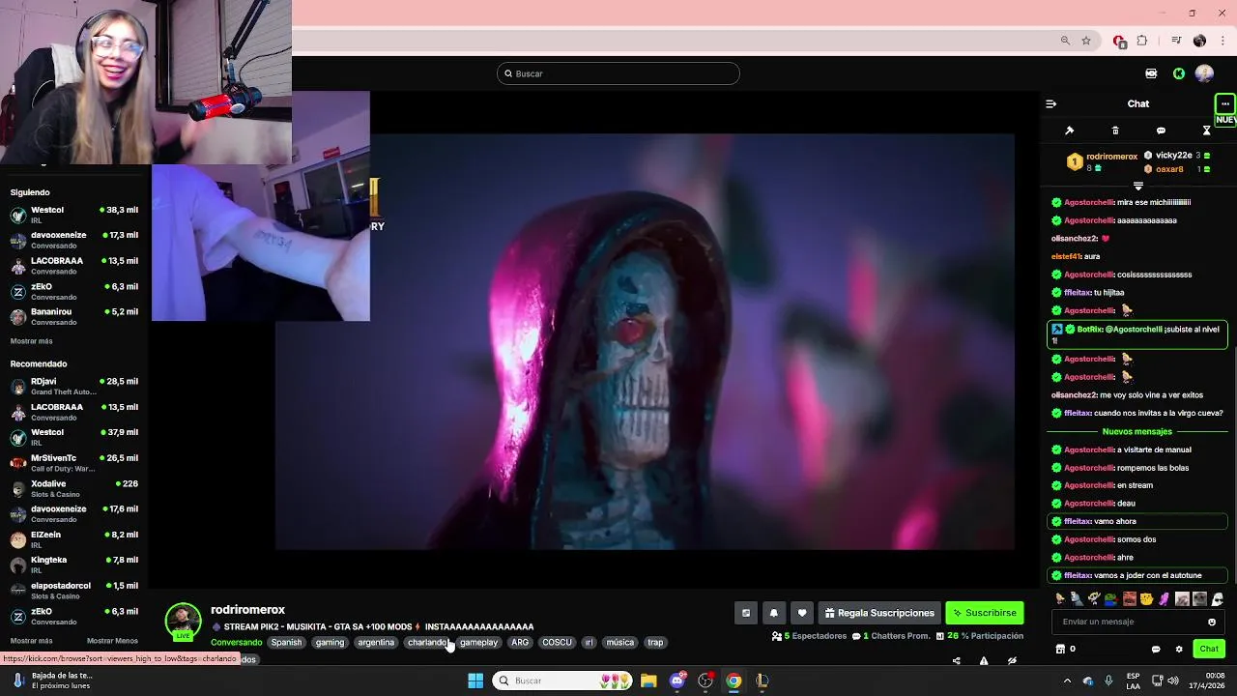This screenshot has height=696, width=1237.
Task: Click the Kick Buscar search bar
Action: (618, 73)
